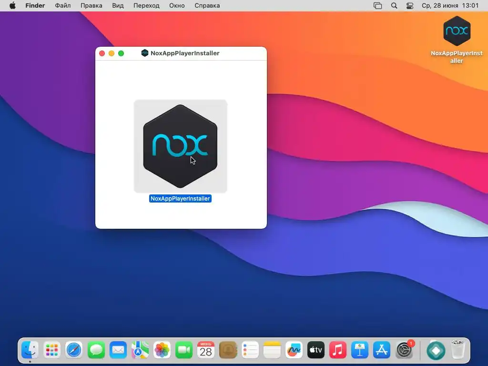Open the Окно menu
The width and height of the screenshot is (488, 366).
(177, 6)
